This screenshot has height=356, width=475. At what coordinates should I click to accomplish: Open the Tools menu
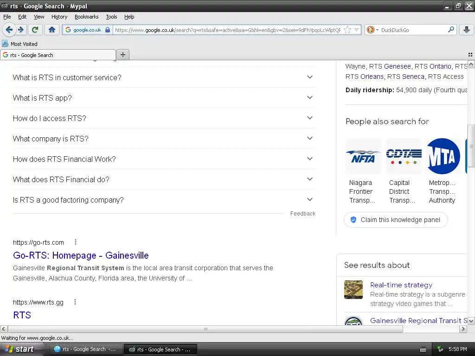point(111,17)
